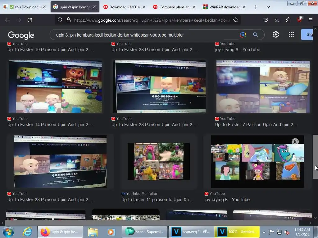Launch Internet Explorer from taskbar
The image size is (318, 238).
coord(27,232)
